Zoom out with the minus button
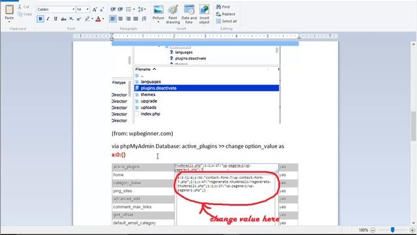This screenshot has width=417, height=235. pos(373,230)
